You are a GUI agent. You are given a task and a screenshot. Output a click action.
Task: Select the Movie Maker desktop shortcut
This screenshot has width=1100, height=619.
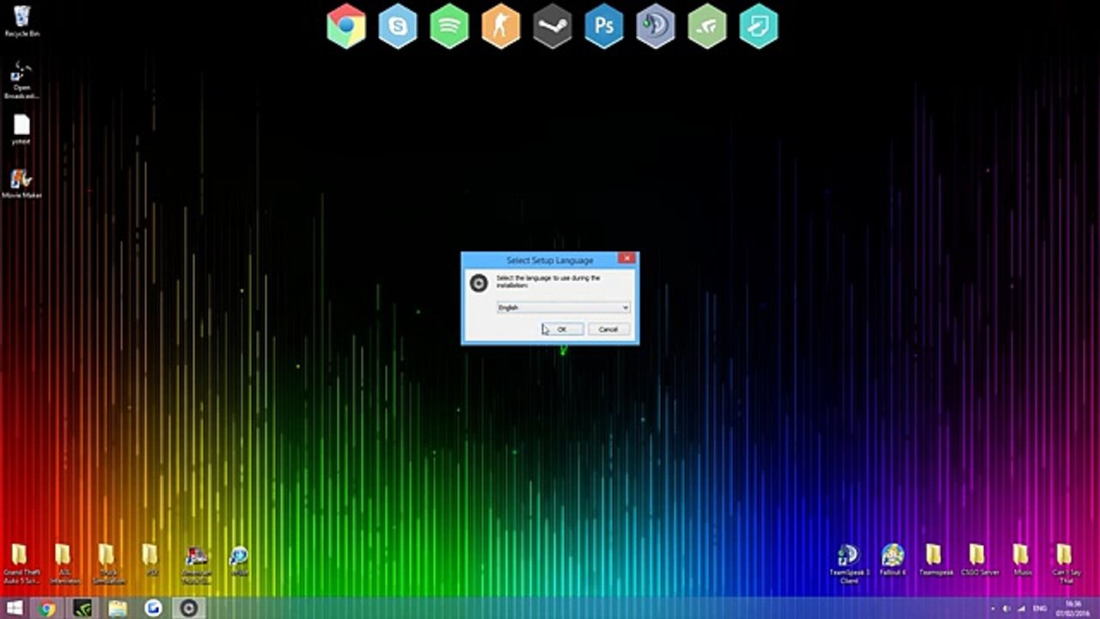click(x=21, y=184)
